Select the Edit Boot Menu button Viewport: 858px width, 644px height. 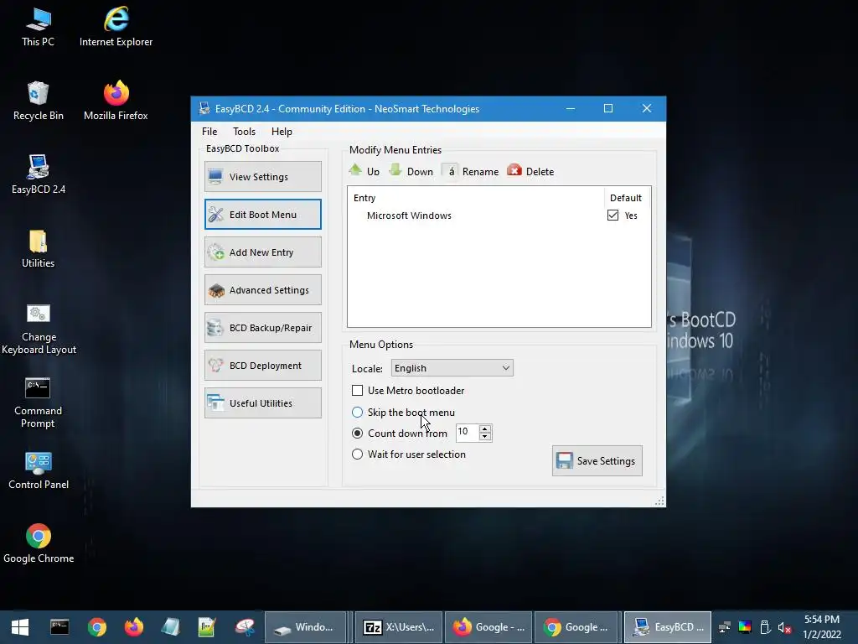[x=262, y=214]
